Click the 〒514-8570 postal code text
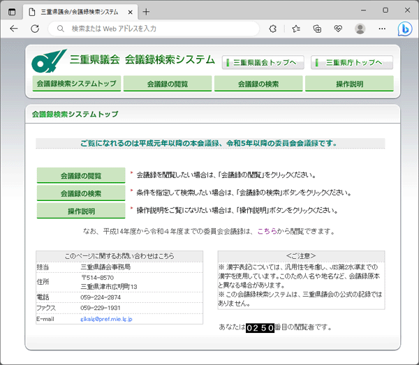Viewport: 419px width, 365px height. [98, 278]
